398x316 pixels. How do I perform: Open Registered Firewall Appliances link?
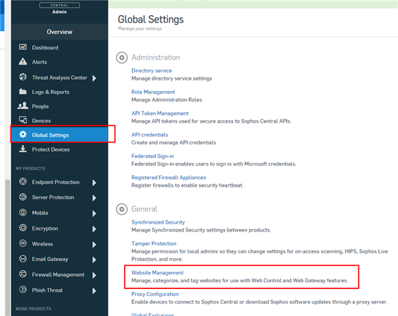169,177
